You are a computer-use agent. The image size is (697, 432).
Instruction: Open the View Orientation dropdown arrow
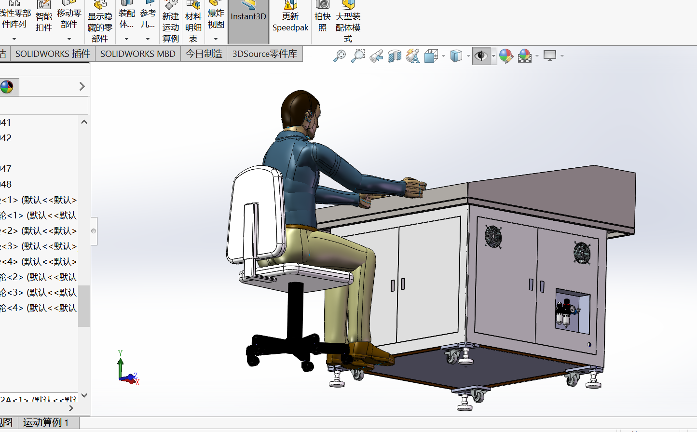pos(443,56)
